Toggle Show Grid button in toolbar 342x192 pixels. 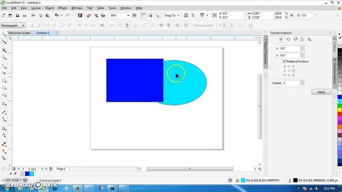(x=151, y=15)
